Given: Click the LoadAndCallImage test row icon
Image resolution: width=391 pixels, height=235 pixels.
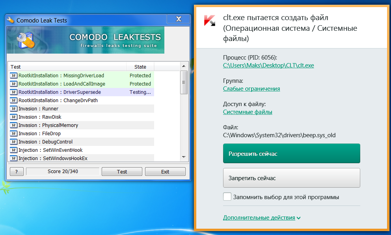Looking at the screenshot, I should coord(13,84).
